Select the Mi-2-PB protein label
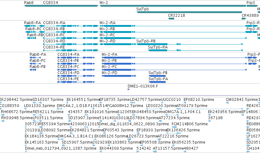This screenshot has width=260, height=153. pyautogui.click(x=109, y=61)
